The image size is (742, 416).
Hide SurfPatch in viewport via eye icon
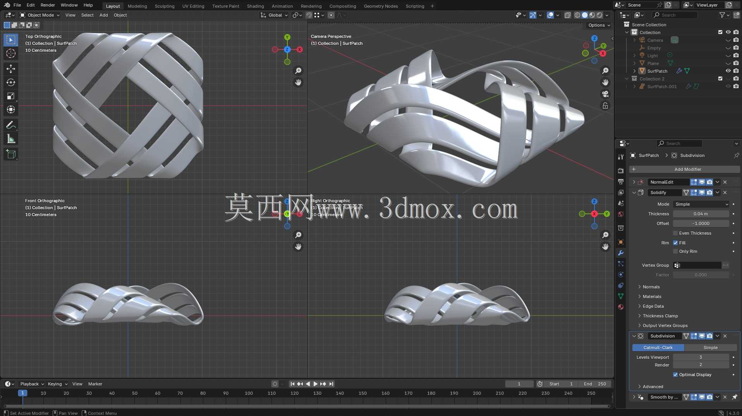point(728,71)
